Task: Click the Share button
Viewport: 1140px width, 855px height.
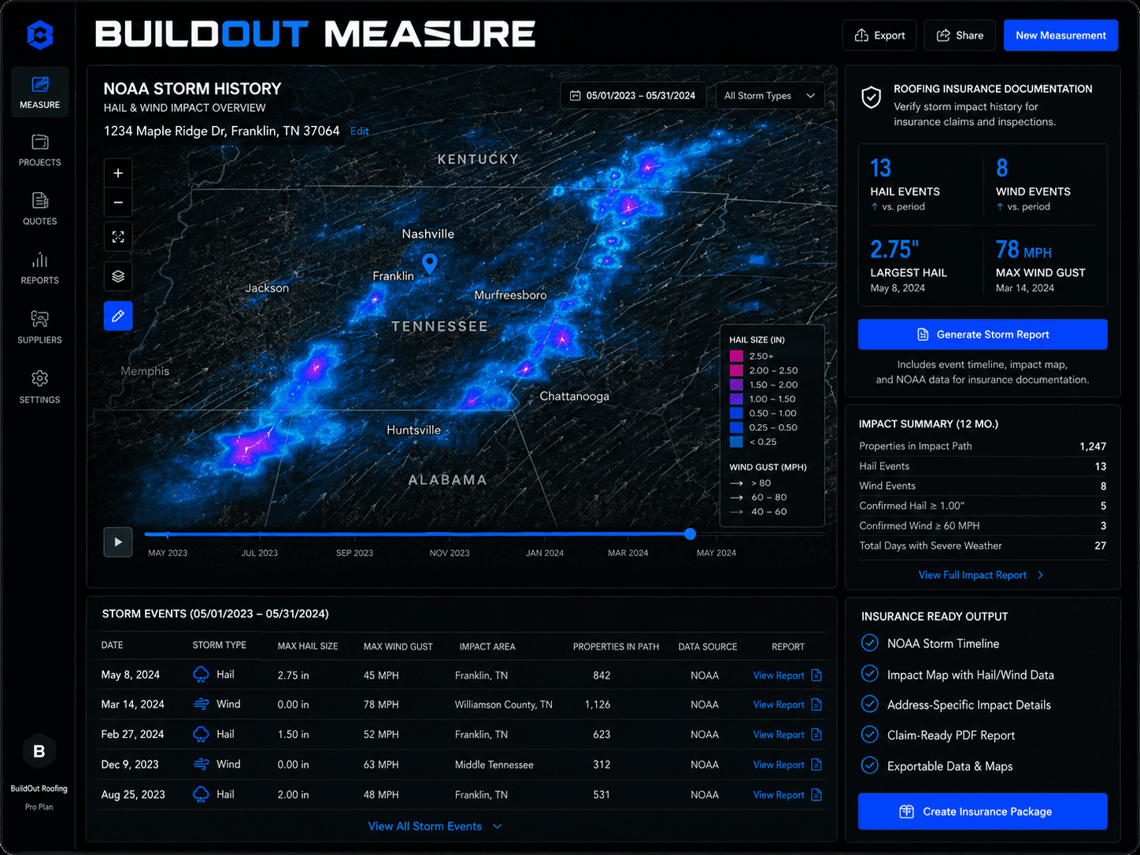Action: pyautogui.click(x=960, y=35)
